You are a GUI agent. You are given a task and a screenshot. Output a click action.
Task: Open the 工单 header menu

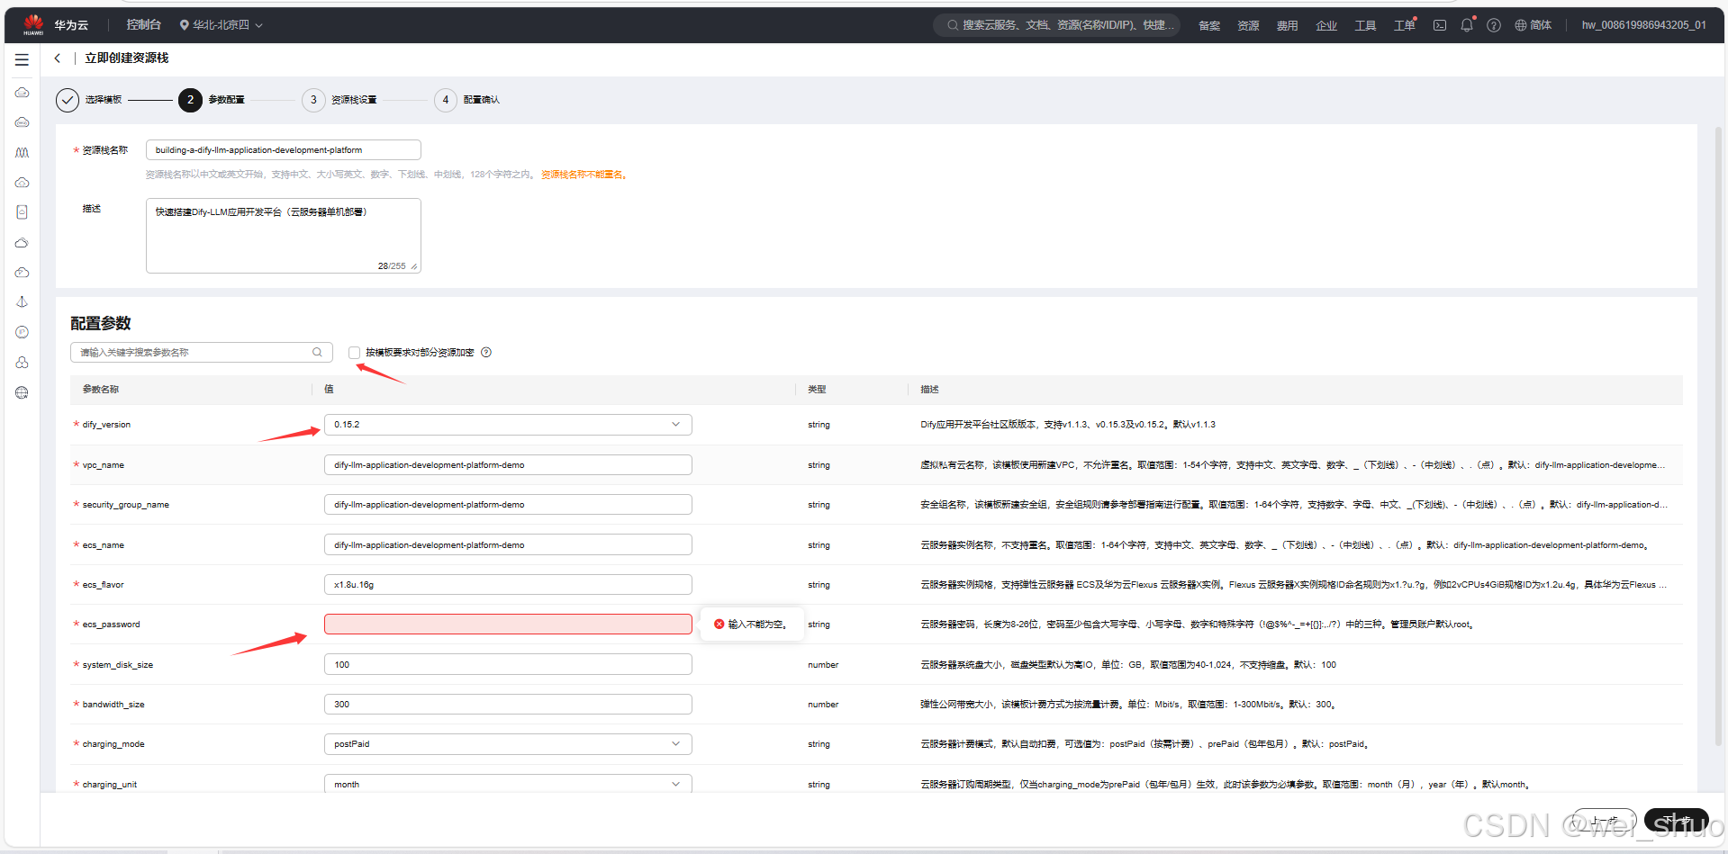pos(1405,25)
